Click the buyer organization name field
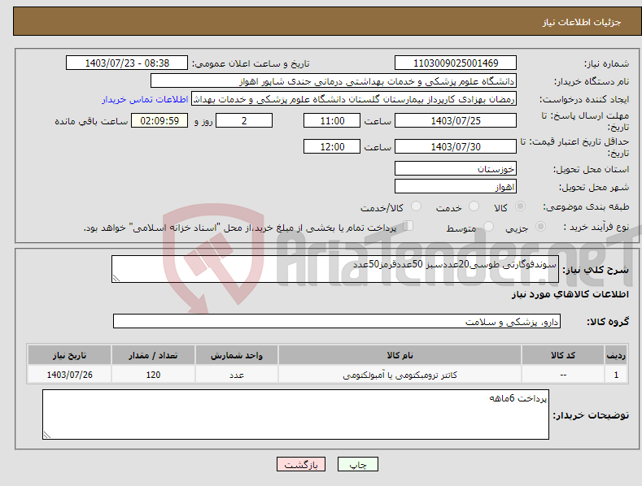The height and width of the screenshot is (486, 642). point(334,81)
